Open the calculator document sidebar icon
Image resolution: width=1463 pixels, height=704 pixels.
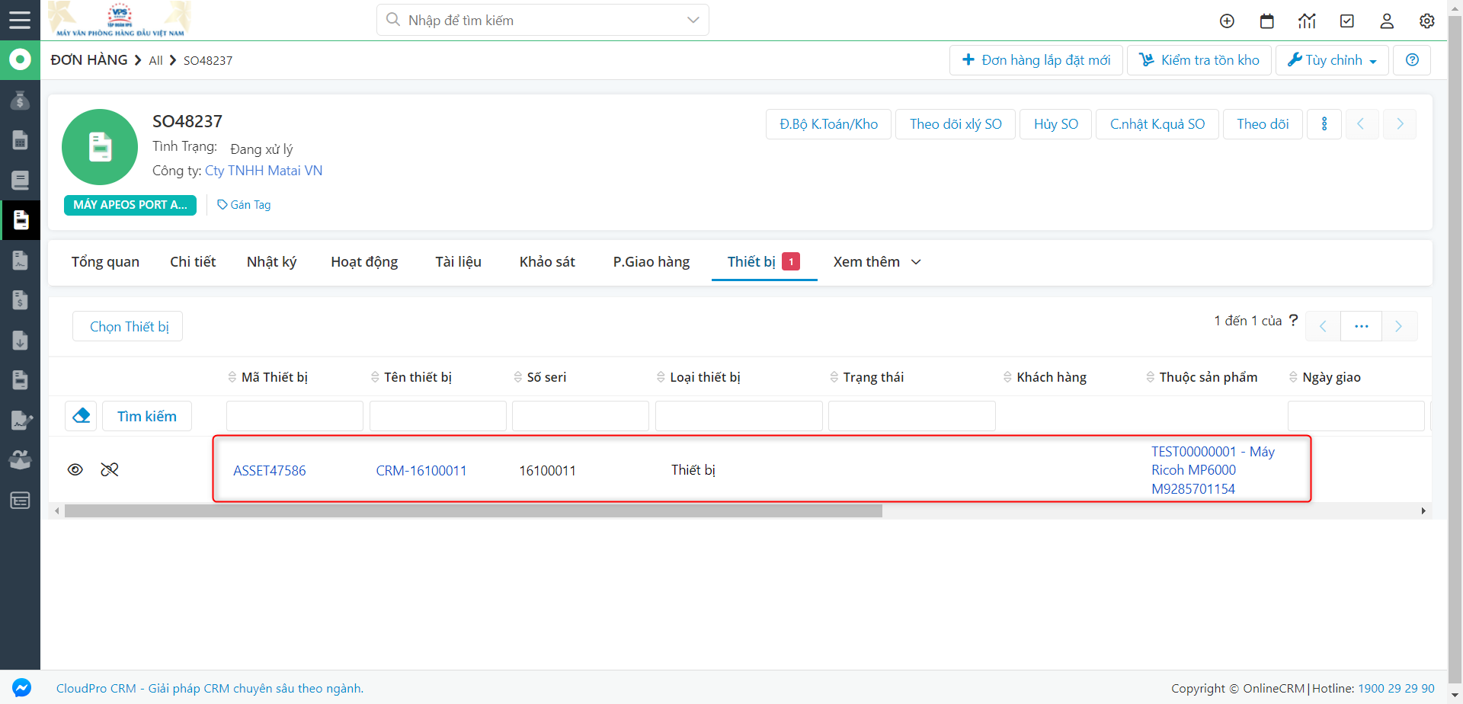tap(20, 140)
